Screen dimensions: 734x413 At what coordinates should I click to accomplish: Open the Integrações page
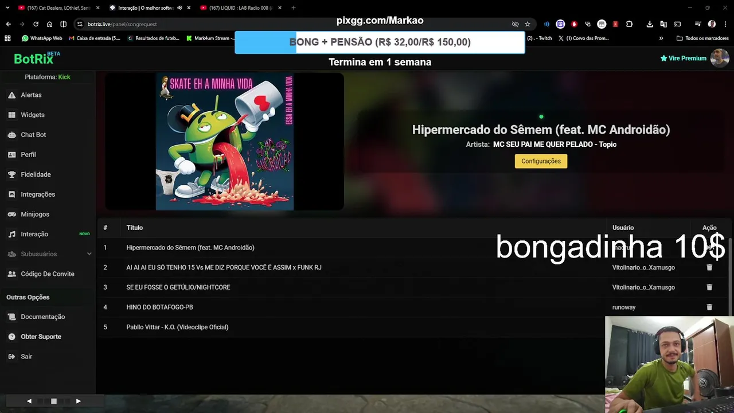click(x=38, y=194)
